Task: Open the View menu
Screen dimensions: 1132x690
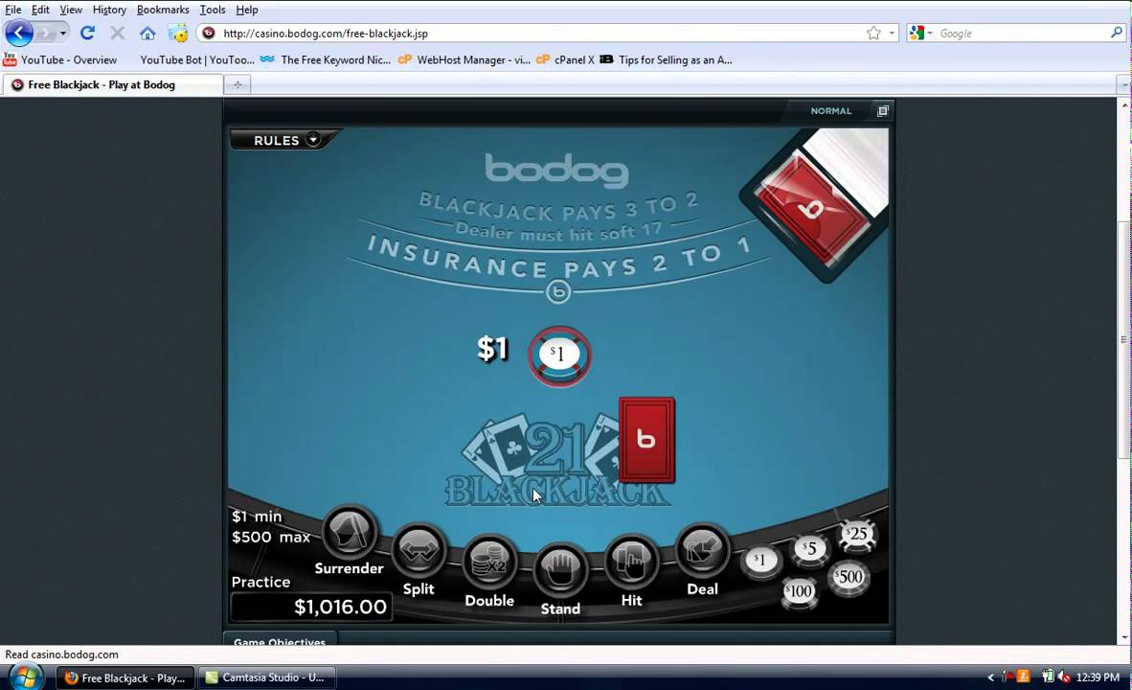Action: click(71, 10)
